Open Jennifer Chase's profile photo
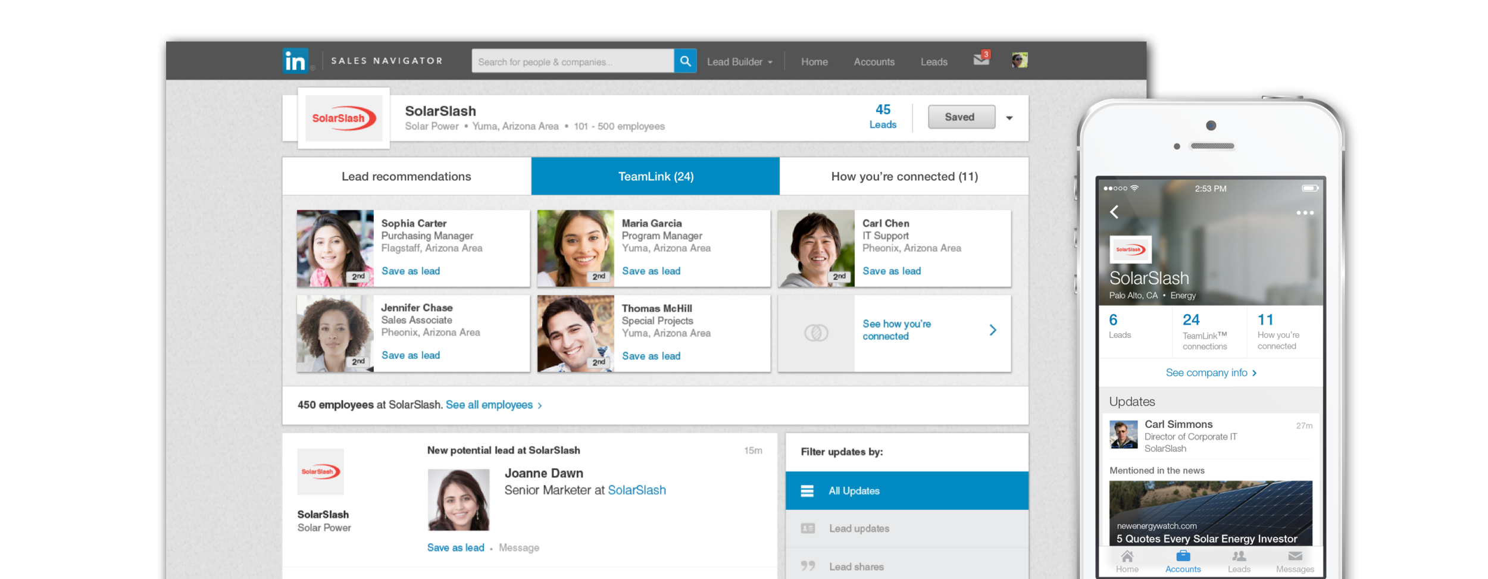This screenshot has width=1488, height=579. (x=335, y=333)
